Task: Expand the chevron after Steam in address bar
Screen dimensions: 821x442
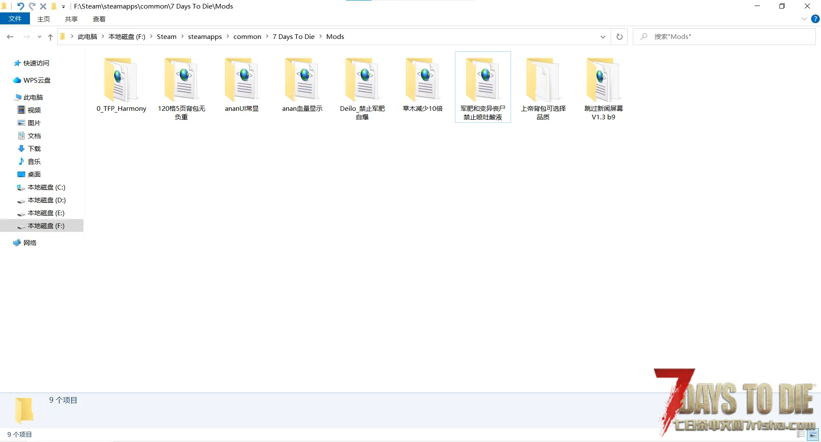Action: (x=182, y=36)
